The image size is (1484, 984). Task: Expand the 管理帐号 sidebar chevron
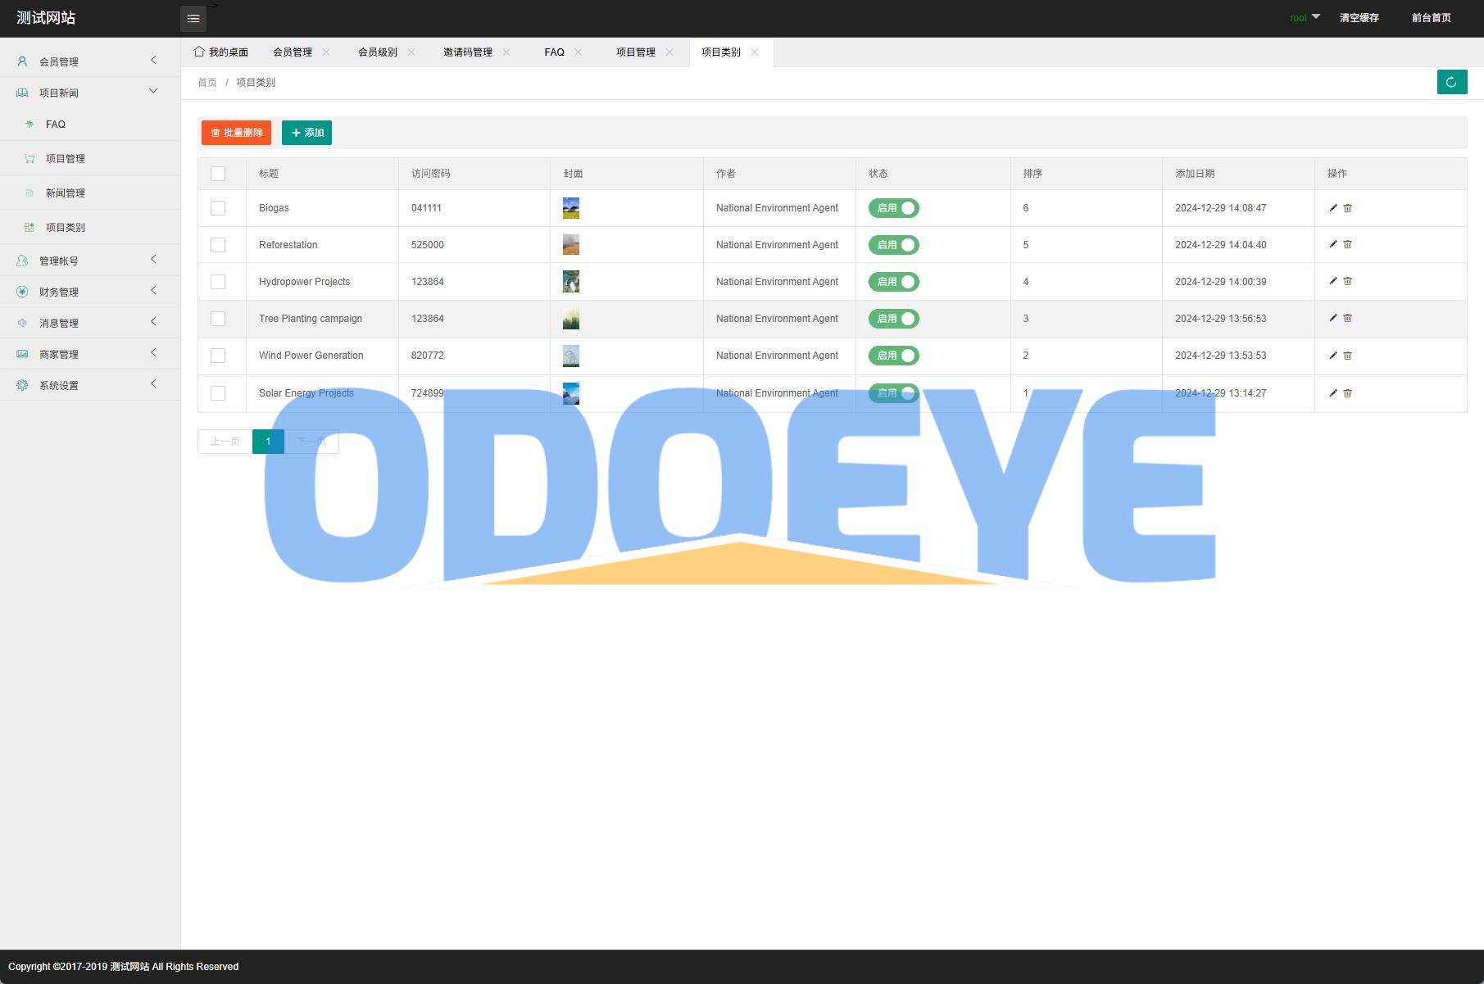click(x=153, y=259)
